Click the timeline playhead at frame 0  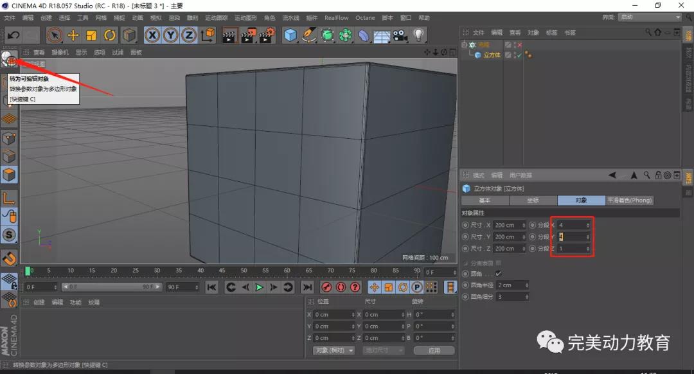(28, 271)
